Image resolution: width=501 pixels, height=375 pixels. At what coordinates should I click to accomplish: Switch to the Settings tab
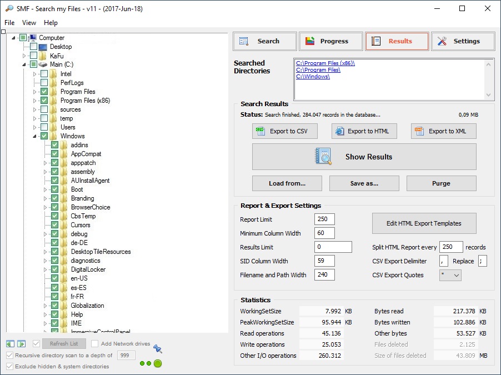463,41
